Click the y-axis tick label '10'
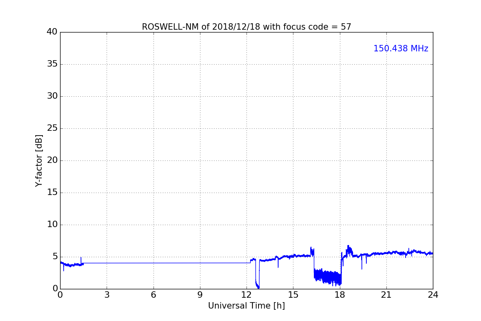 (52, 225)
